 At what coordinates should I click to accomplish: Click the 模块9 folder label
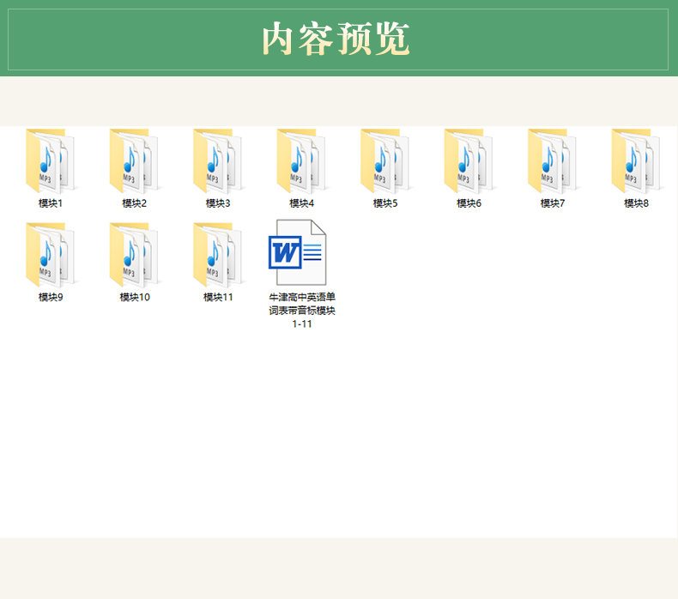(x=51, y=297)
